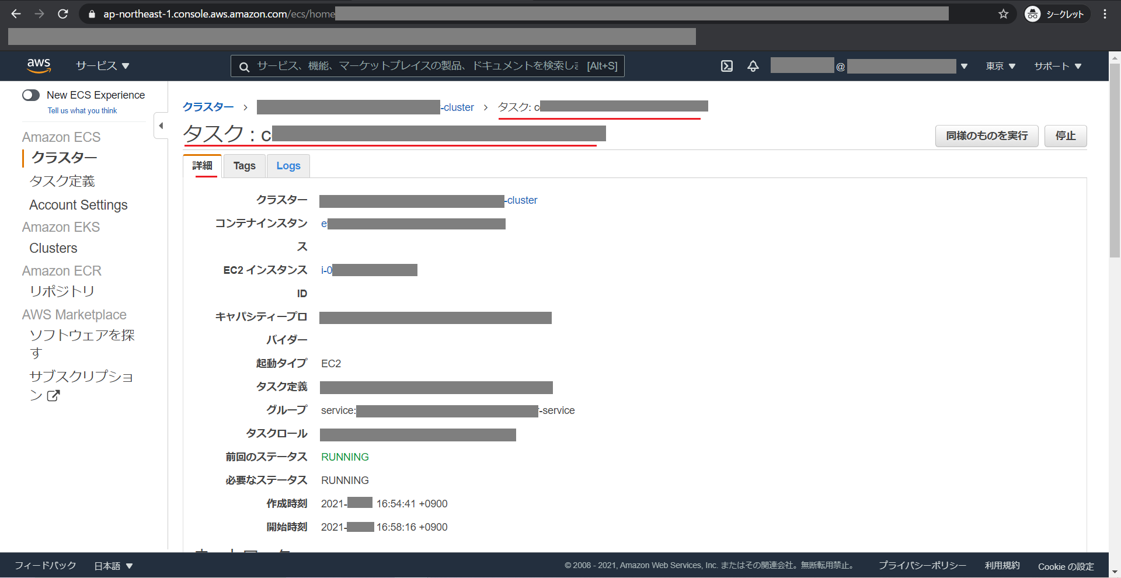Image resolution: width=1121 pixels, height=578 pixels.
Task: Open the 日本語 language dropdown
Action: pos(113,566)
